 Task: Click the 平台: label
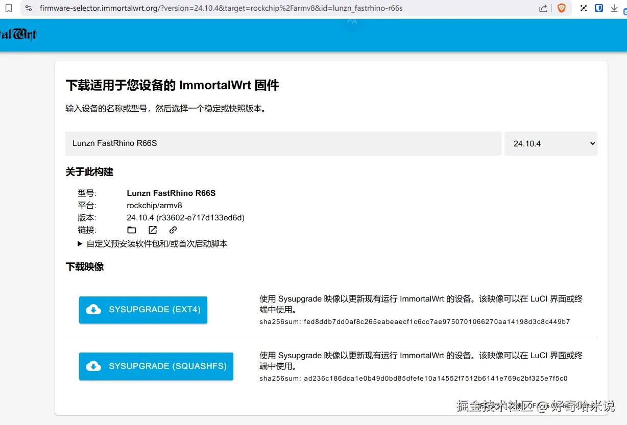(87, 206)
